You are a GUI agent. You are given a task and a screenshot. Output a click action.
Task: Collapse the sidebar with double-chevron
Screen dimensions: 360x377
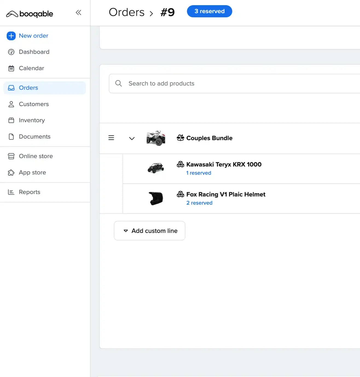click(79, 13)
